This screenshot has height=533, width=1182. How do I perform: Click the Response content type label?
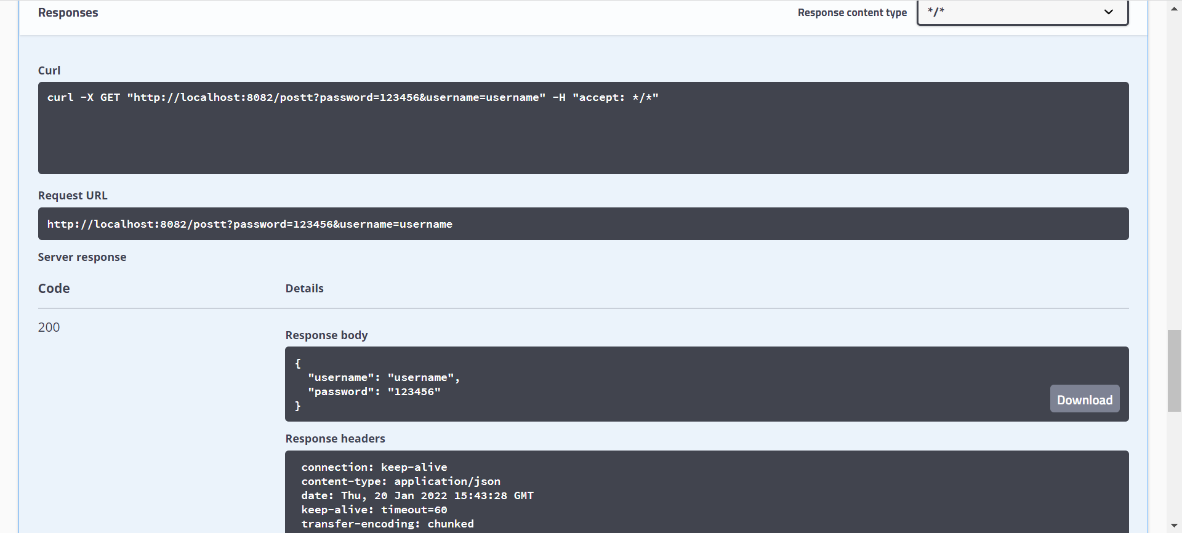tap(852, 13)
